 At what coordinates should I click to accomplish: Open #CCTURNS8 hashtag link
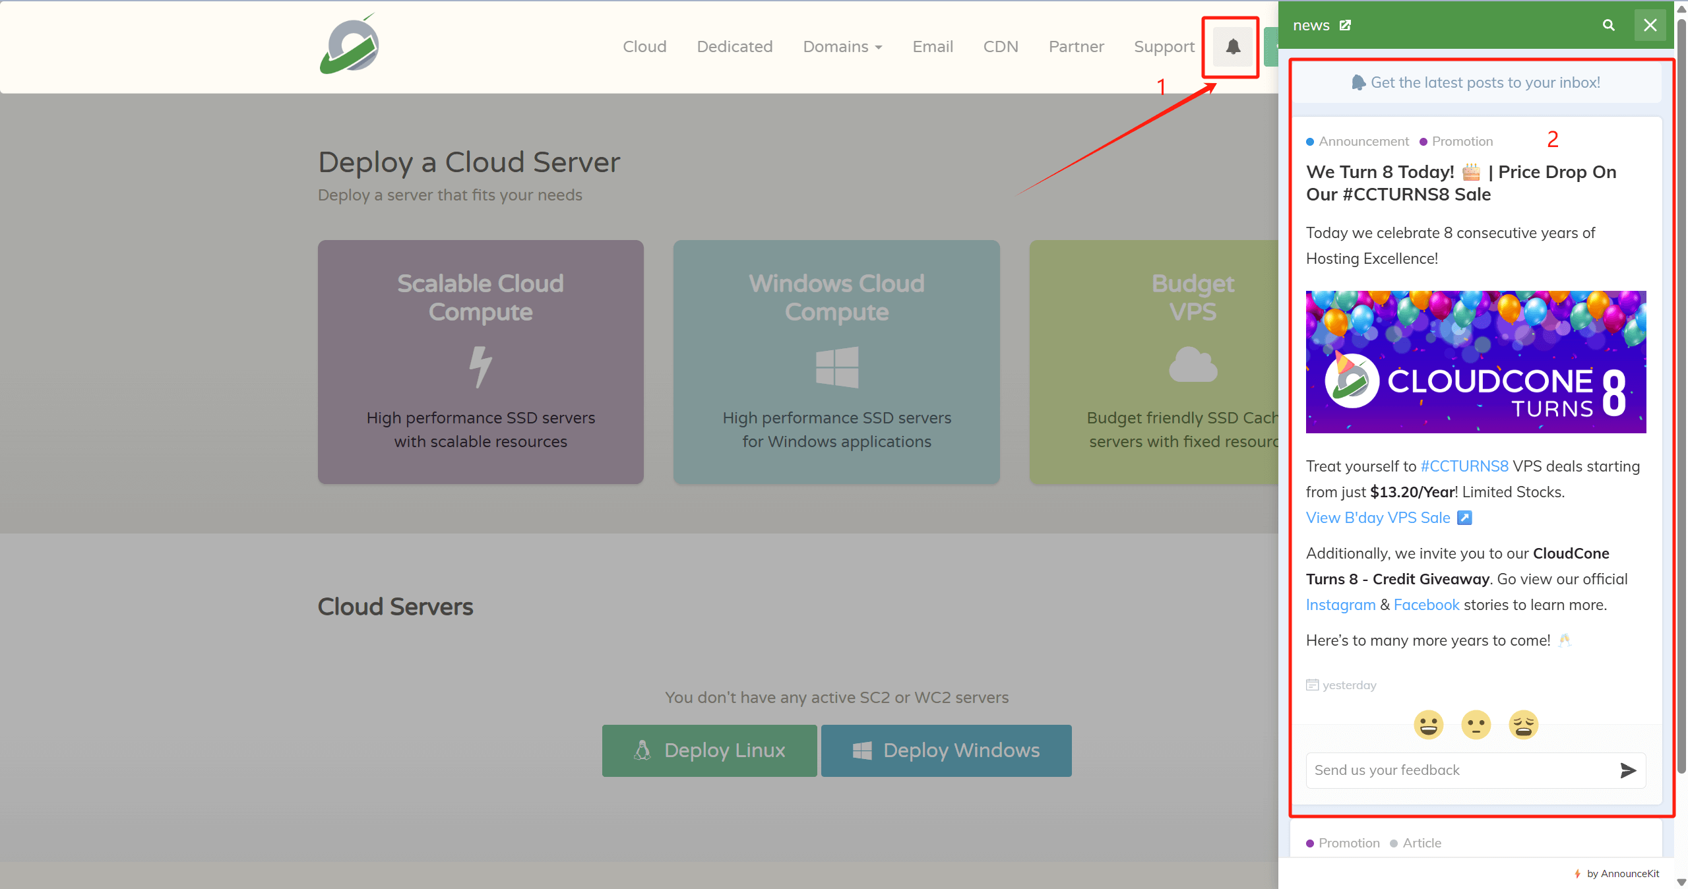click(x=1464, y=466)
